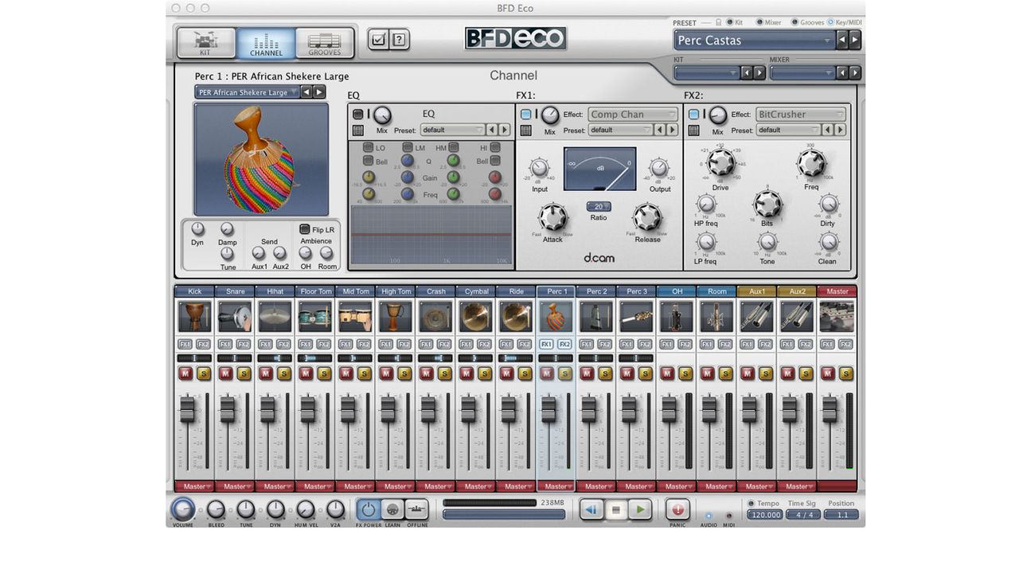This screenshot has height=573, width=1019.
Task: Open the FX2 Effect BitCrusher dropdown
Action: [801, 115]
